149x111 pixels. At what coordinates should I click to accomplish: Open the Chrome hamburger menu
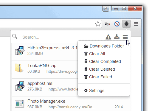pos(136,24)
